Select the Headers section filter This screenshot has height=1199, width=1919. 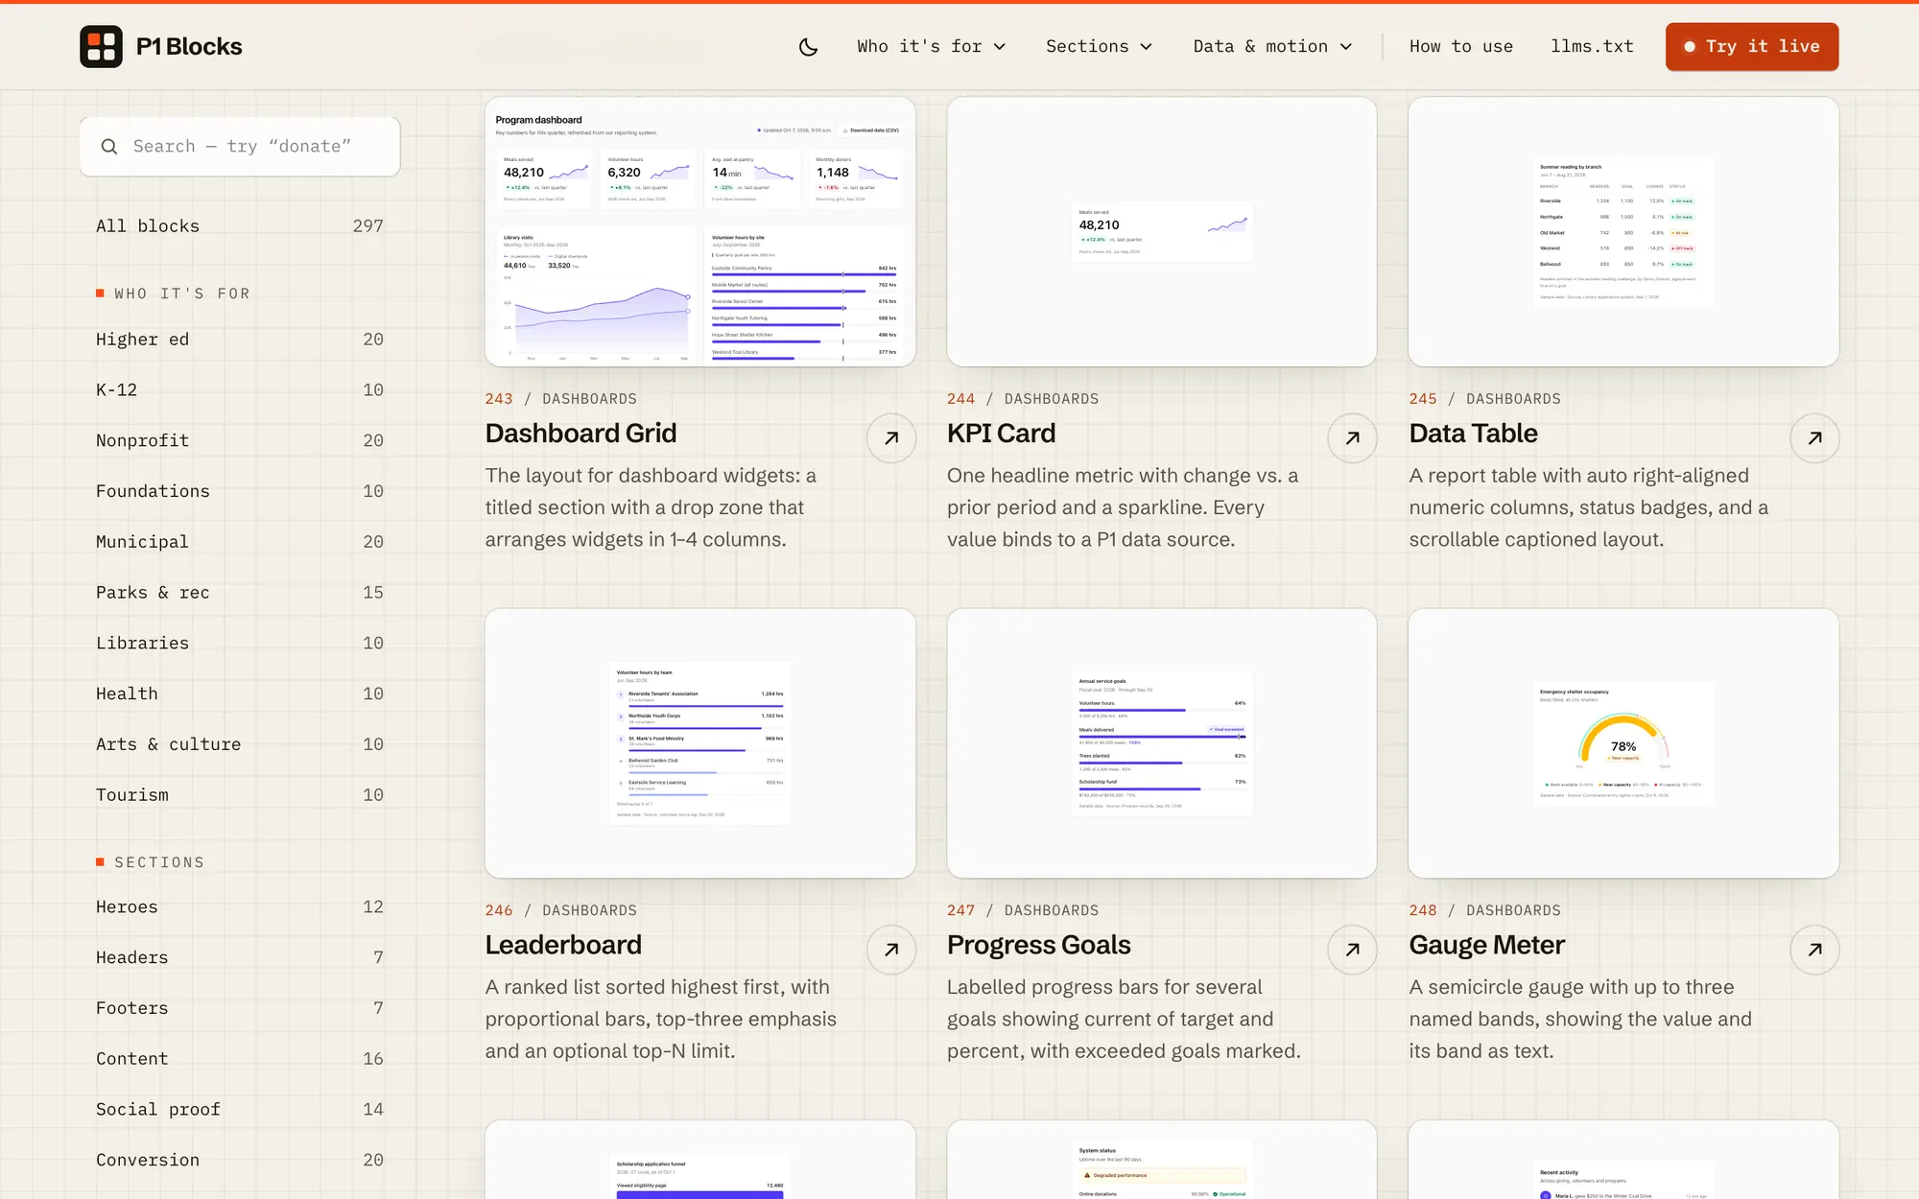tap(240, 958)
